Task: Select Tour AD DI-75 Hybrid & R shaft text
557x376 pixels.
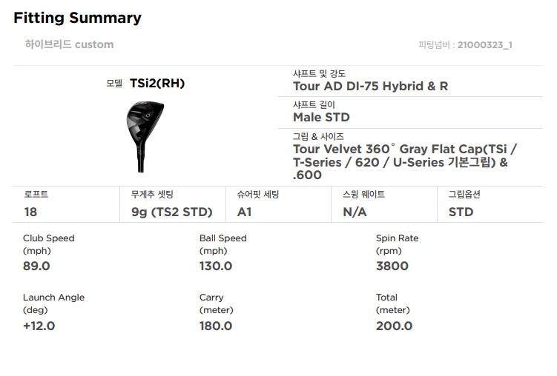Action: [x=370, y=86]
